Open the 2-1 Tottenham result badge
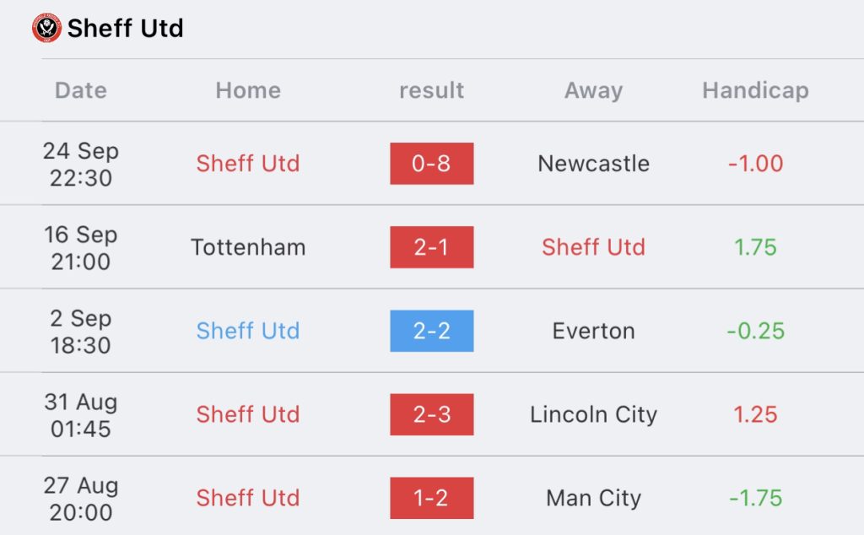The image size is (864, 535). pos(431,247)
